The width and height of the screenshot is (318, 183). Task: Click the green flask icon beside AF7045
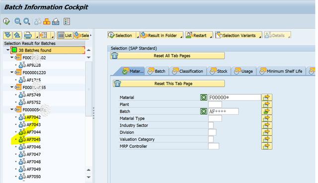coord(22,139)
